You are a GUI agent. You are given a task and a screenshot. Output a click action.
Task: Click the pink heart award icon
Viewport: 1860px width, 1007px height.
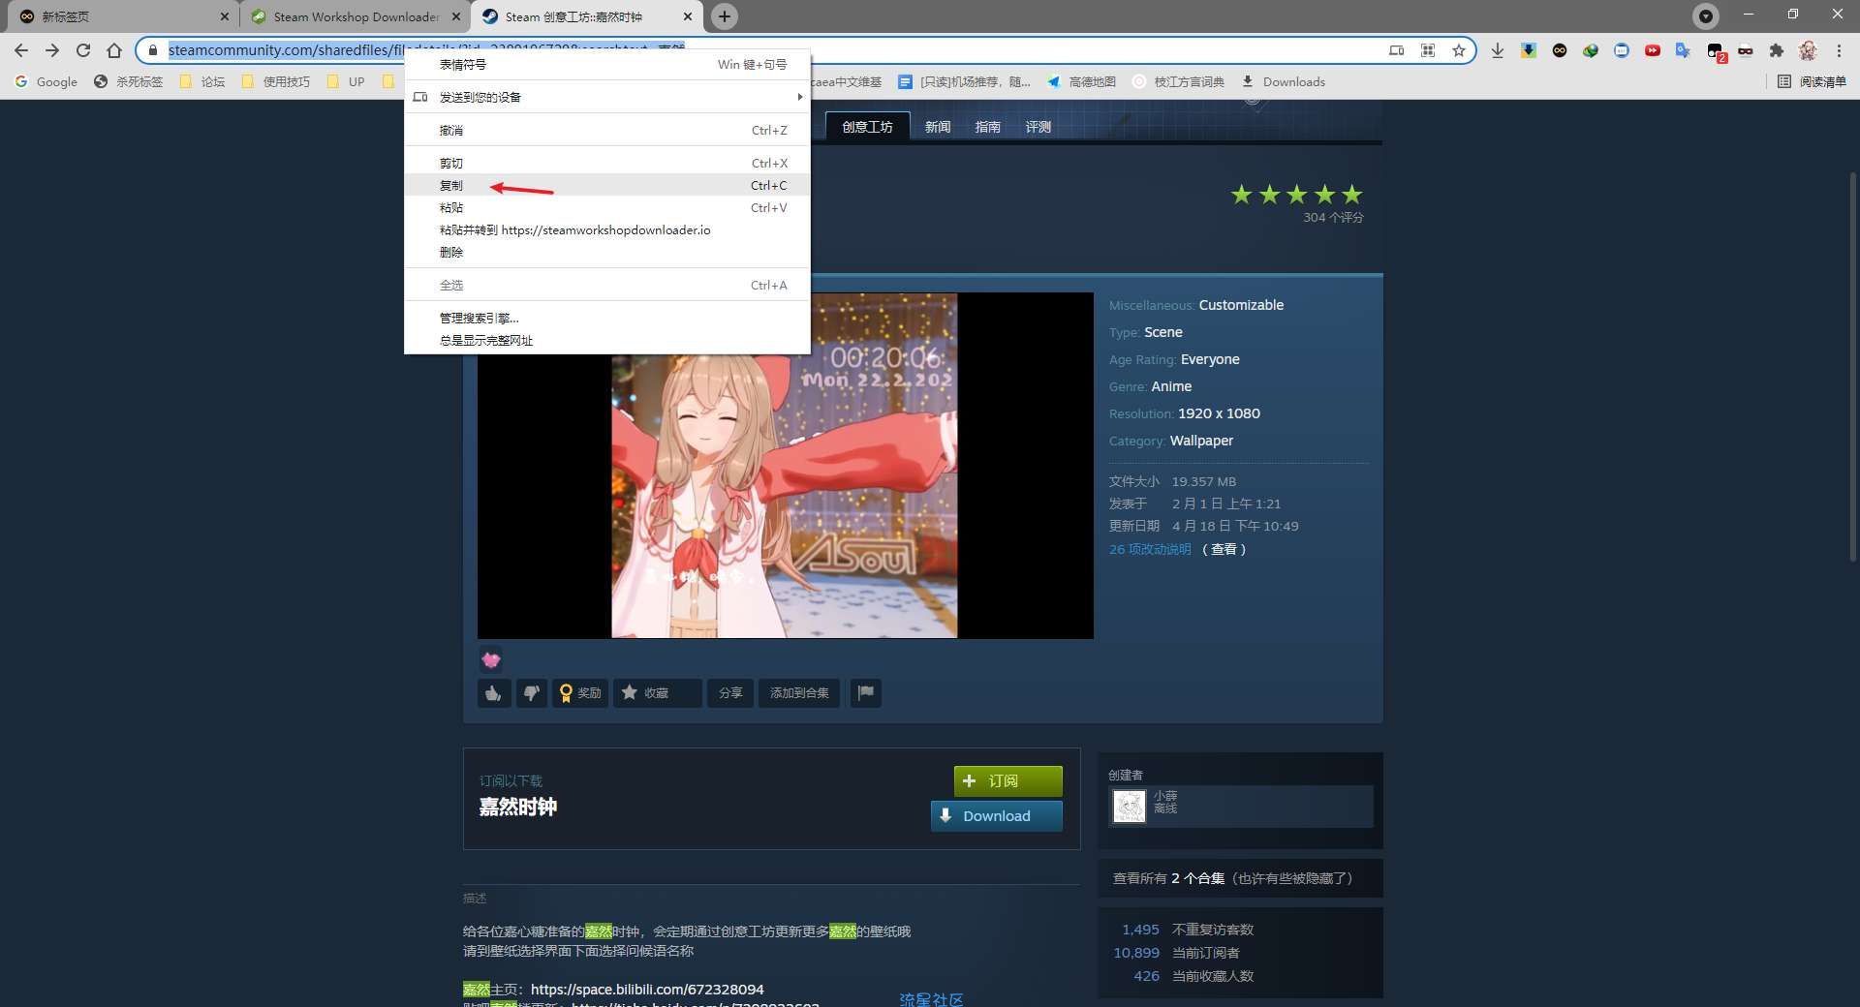click(491, 660)
